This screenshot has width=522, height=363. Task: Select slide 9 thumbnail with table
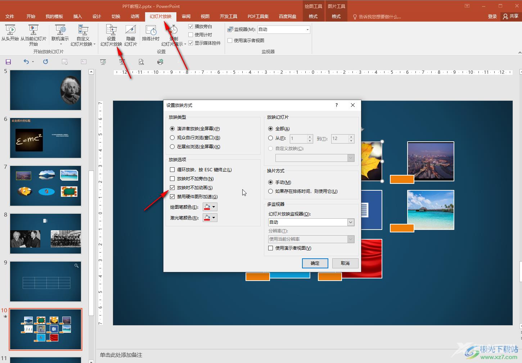coord(46,281)
